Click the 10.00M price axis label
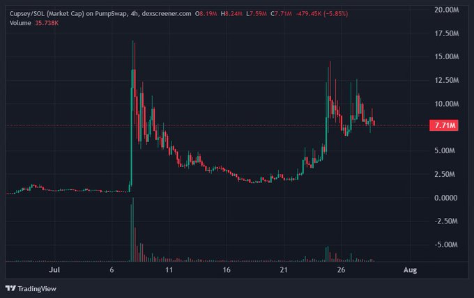This screenshot has height=298, width=474. point(447,104)
